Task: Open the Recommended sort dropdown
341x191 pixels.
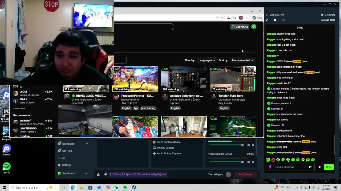Action: (x=242, y=60)
